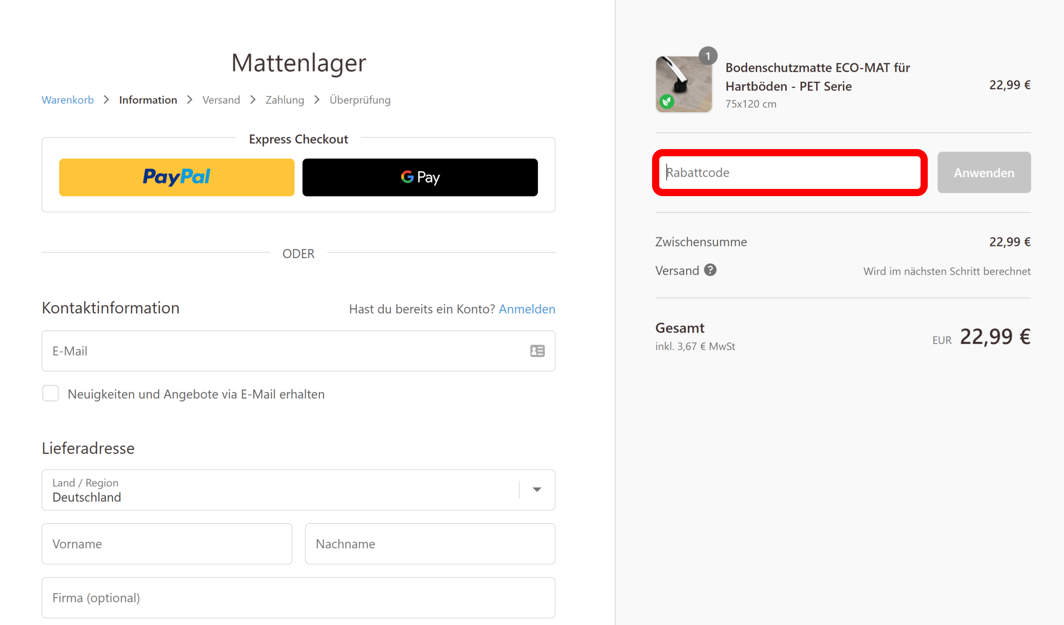1064x625 pixels.
Task: Open the Warenkorb breadcrumb link
Action: pyautogui.click(x=68, y=100)
